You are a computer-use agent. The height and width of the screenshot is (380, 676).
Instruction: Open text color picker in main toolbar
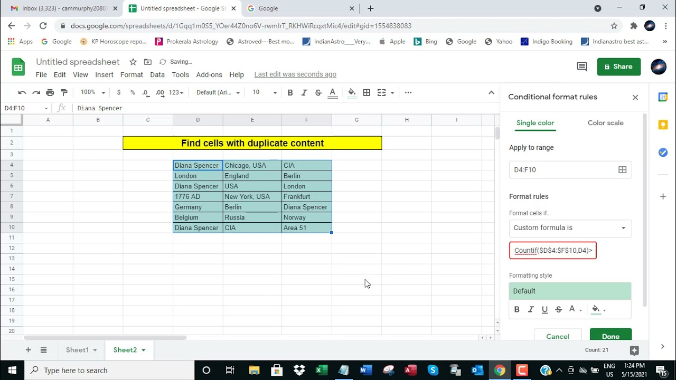pos(333,92)
